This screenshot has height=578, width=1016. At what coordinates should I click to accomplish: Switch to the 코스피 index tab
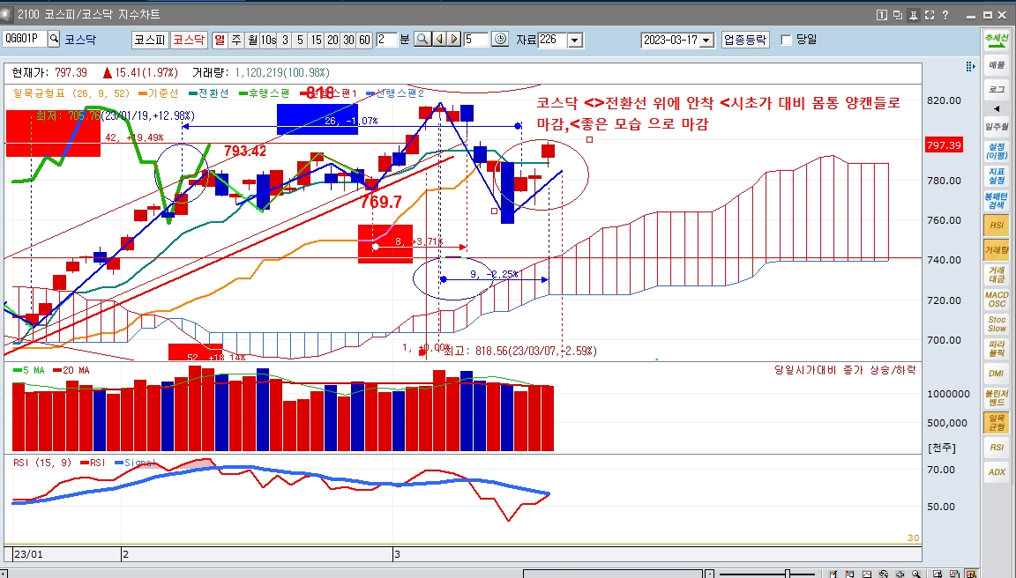point(150,40)
